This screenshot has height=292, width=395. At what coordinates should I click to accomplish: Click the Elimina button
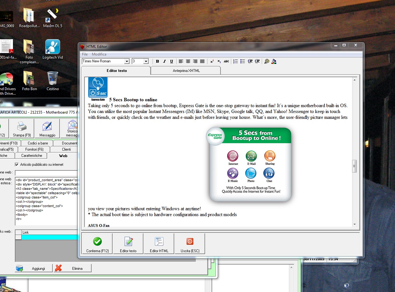click(72, 268)
